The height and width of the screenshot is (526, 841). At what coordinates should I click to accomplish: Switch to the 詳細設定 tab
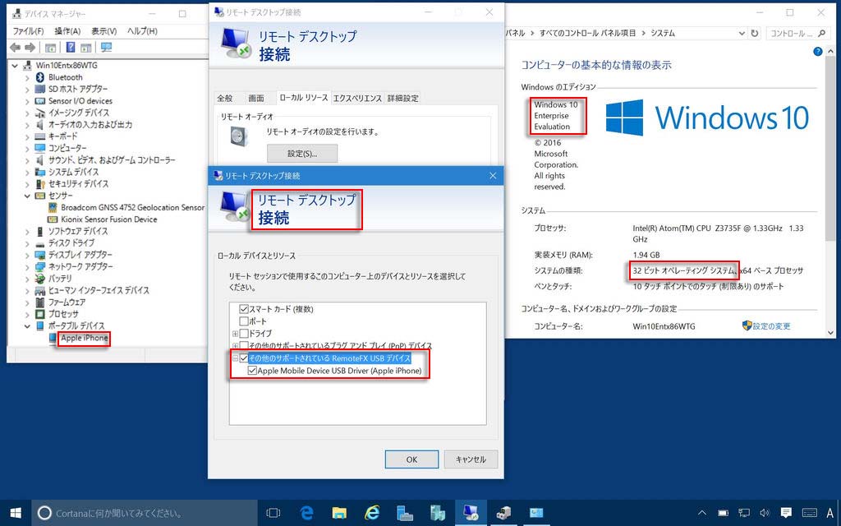click(403, 99)
